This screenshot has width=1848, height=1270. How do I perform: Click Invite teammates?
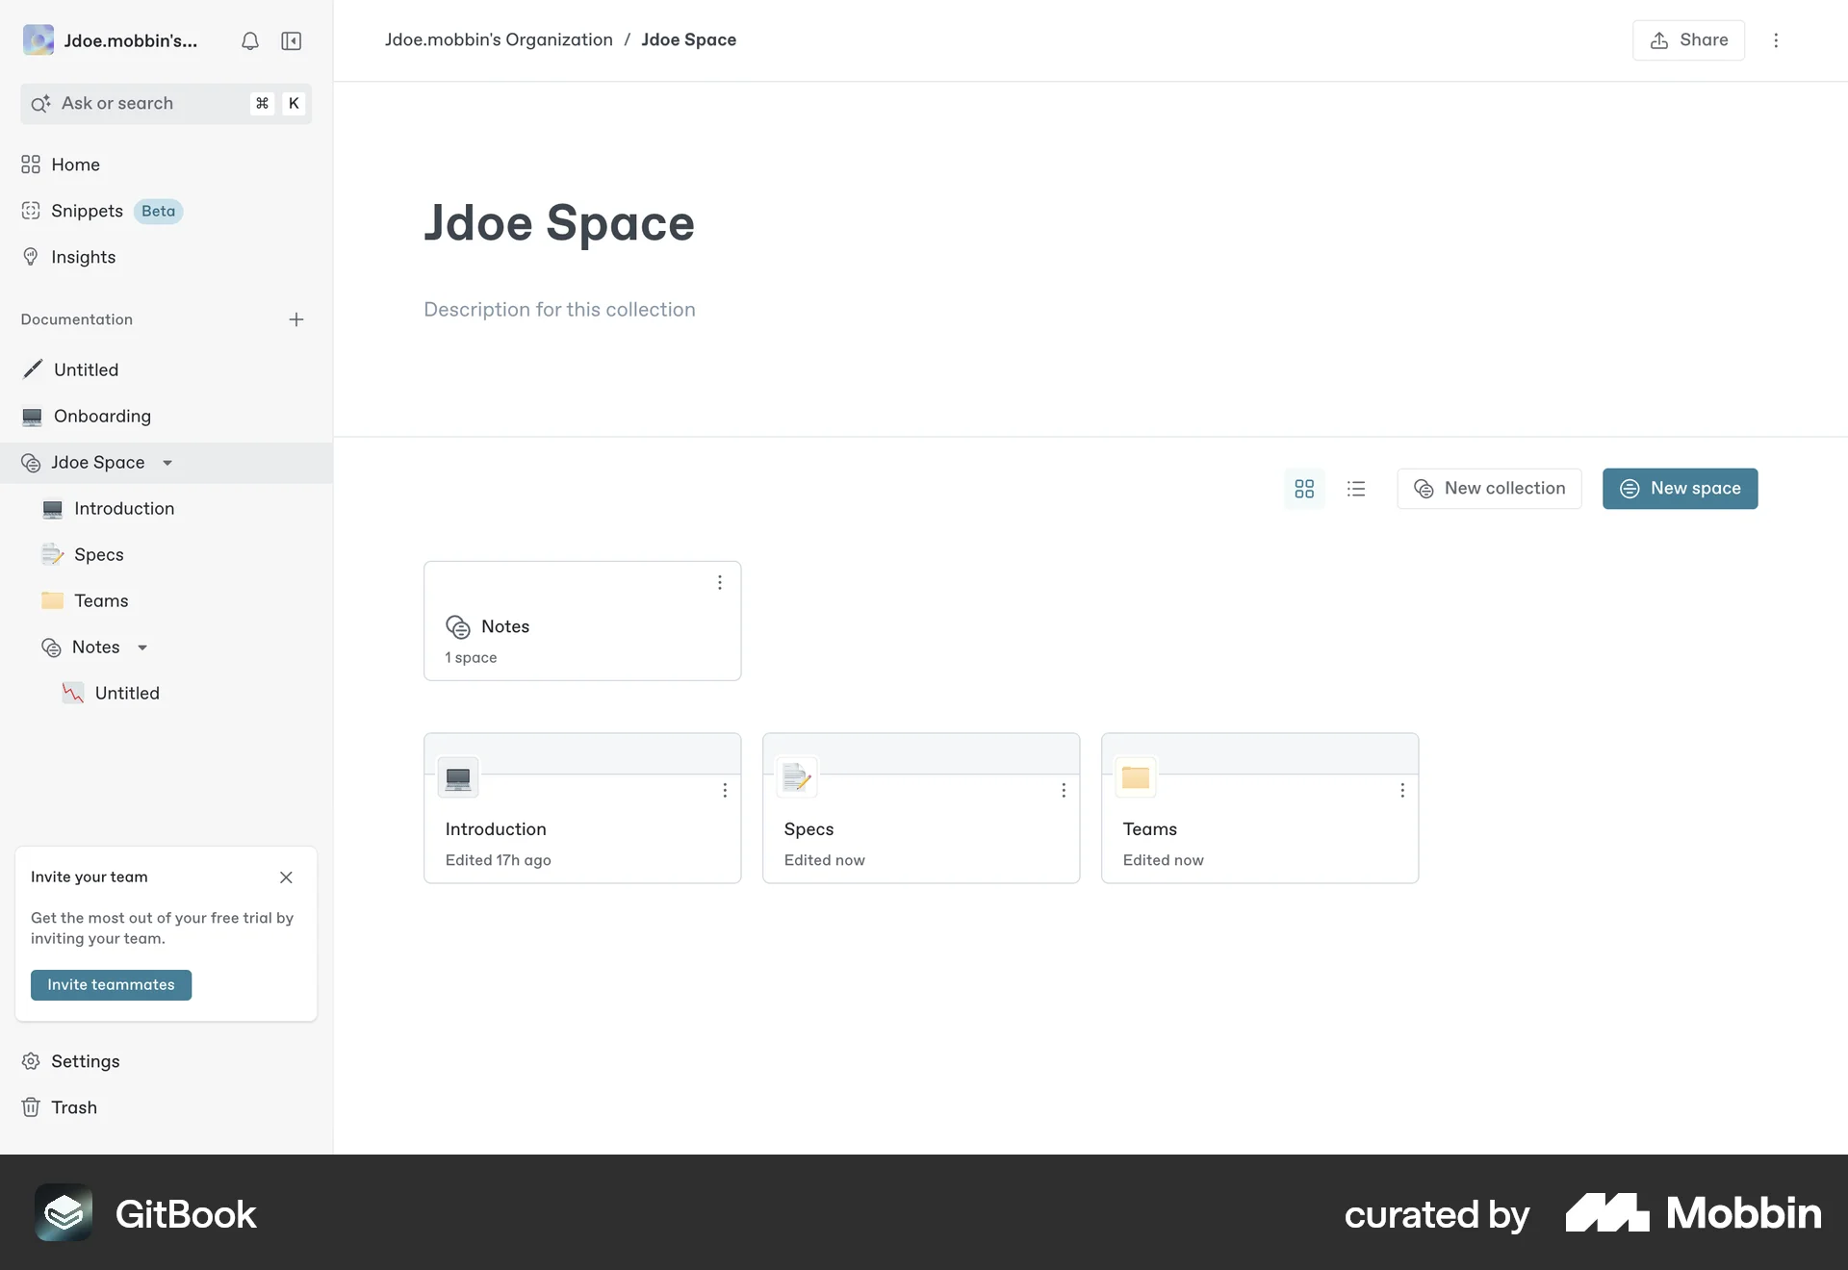coord(111,984)
